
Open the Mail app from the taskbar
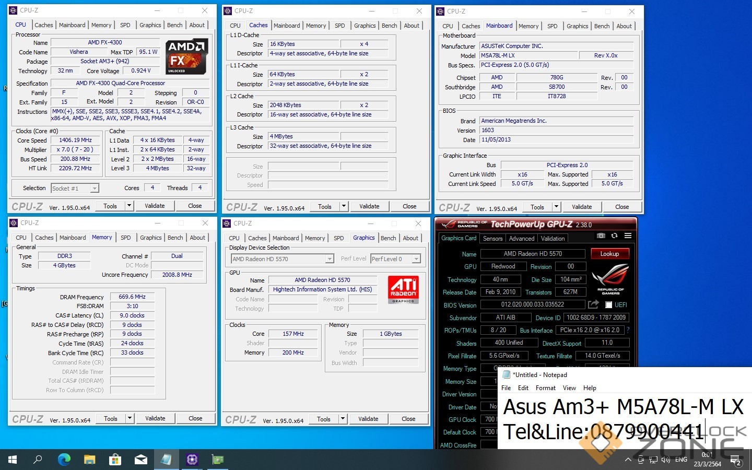point(140,460)
